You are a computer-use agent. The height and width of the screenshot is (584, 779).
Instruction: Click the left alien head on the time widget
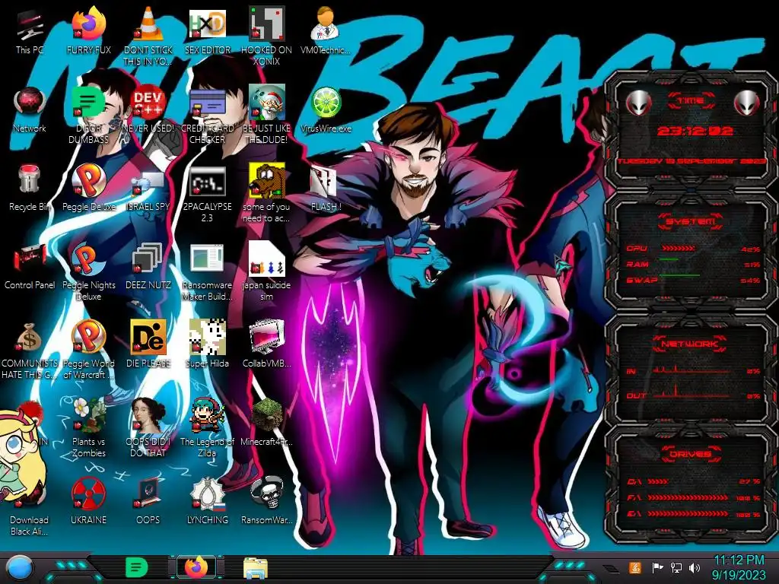click(638, 103)
